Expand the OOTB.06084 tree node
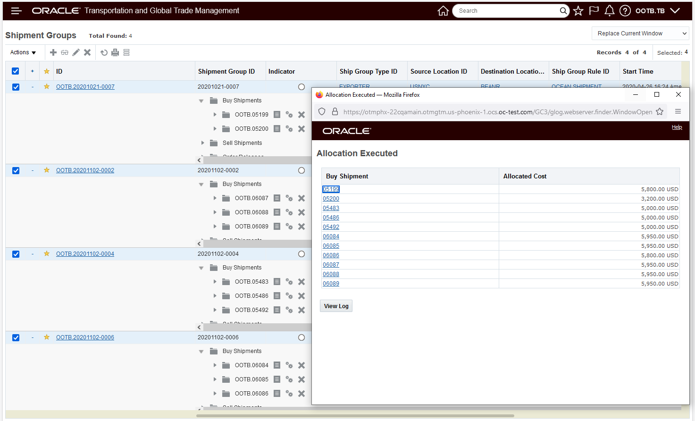The height and width of the screenshot is (421, 695). (x=215, y=365)
